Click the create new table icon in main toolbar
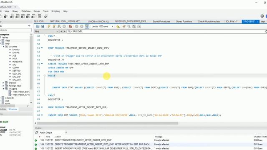Screen dimensions: 267x150 pyautogui.click(x=18, y=16)
